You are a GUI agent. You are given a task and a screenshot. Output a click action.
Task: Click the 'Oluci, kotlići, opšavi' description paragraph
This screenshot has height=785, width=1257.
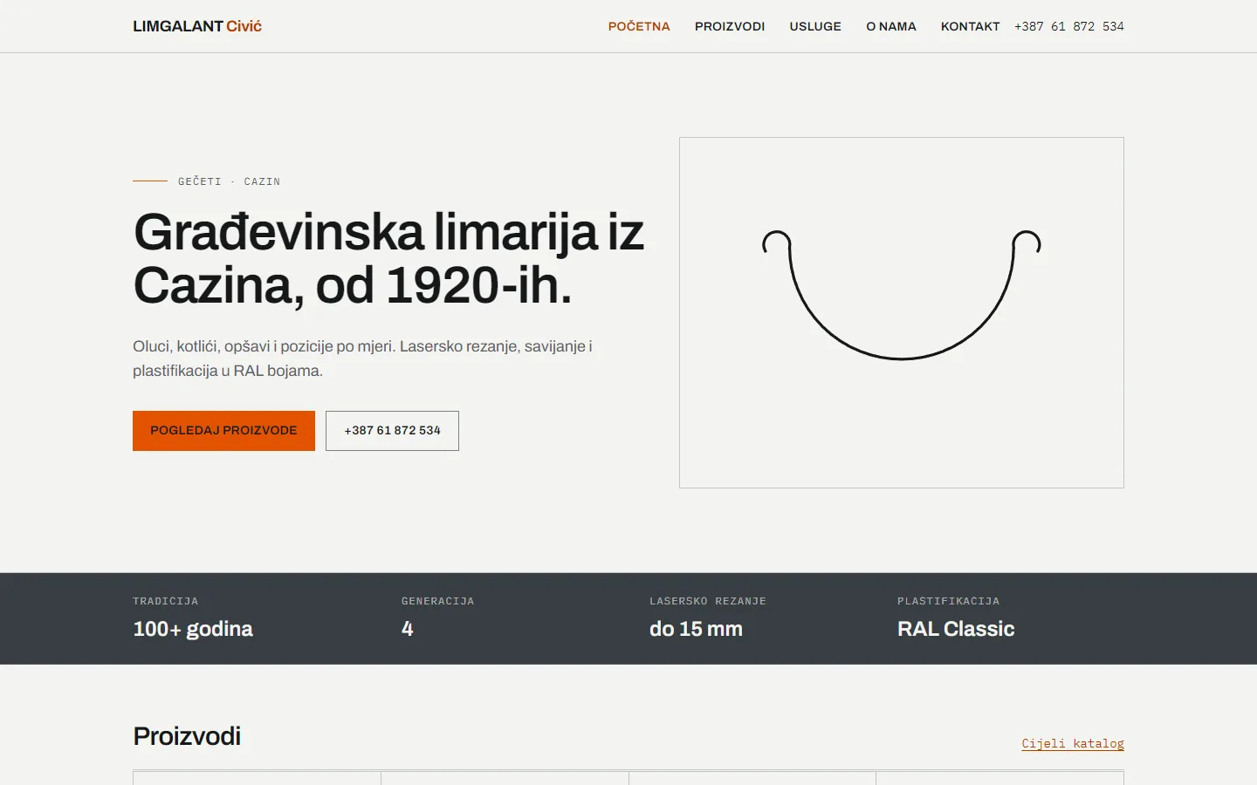tap(362, 358)
